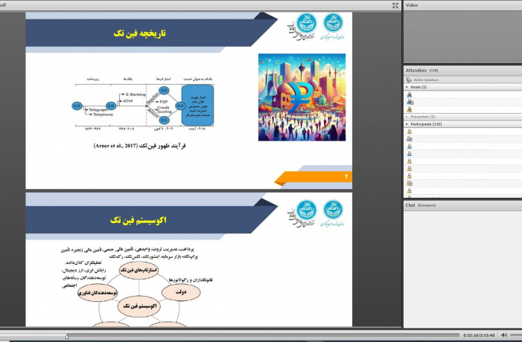Expand the Presenters (0) group
The height and width of the screenshot is (342, 522).
407,117
